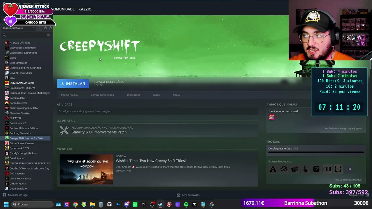Open WhatsApp from the taskbar
The width and height of the screenshot is (372, 209).
click(x=135, y=204)
